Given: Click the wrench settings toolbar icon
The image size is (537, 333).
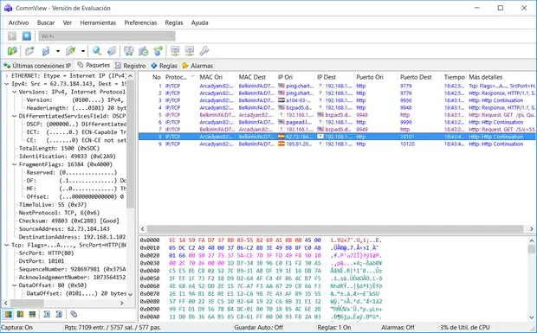Looking at the screenshot, I should point(204,51).
